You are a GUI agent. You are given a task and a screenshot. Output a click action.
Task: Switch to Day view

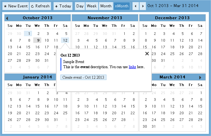80,6
